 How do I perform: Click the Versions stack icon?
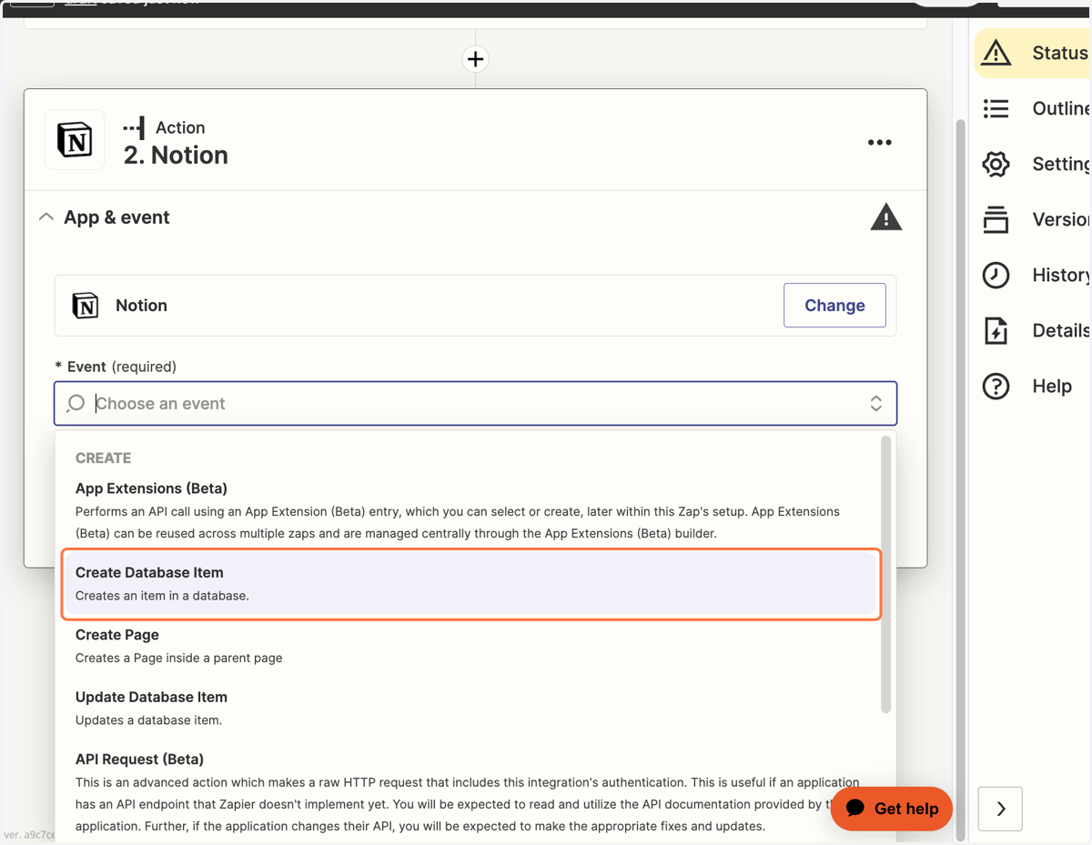[996, 219]
